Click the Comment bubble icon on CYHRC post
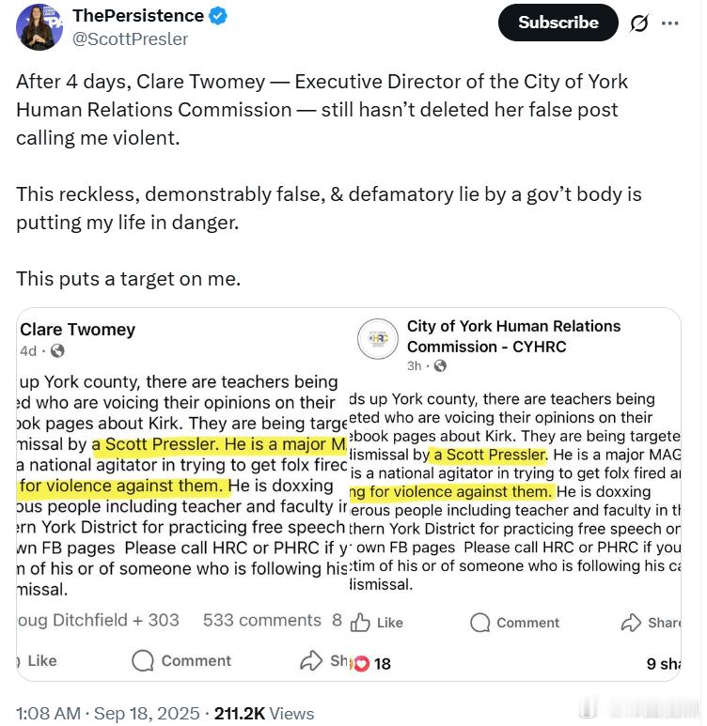The width and height of the screenshot is (707, 726). click(479, 623)
